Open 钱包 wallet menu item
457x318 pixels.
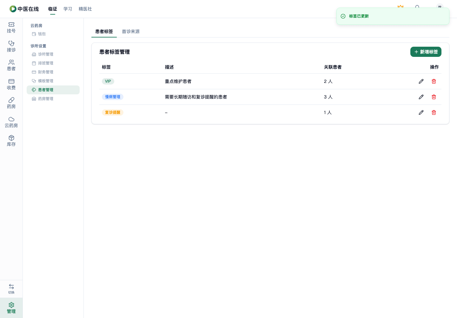[x=53, y=34]
